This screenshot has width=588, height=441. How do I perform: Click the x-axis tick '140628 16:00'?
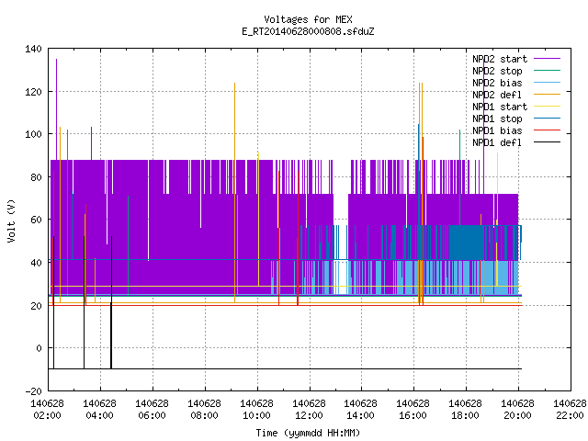[413, 410]
